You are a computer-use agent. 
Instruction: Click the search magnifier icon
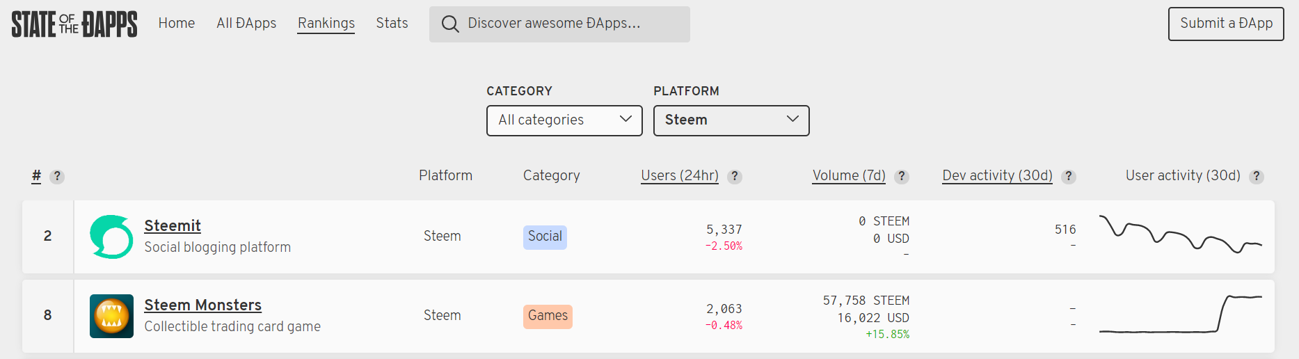[450, 24]
